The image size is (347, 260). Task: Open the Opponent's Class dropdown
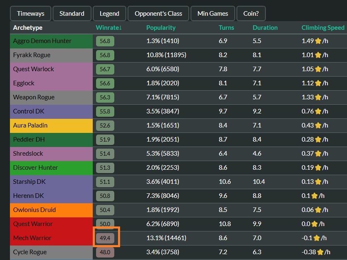[x=159, y=14]
